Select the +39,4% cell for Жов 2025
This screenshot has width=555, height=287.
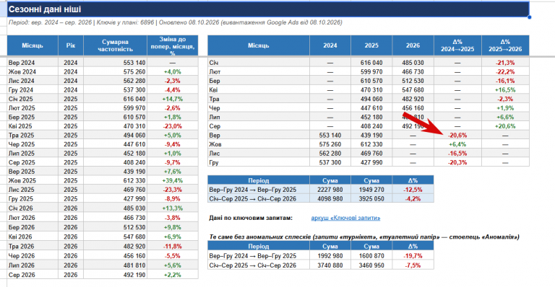(173, 180)
